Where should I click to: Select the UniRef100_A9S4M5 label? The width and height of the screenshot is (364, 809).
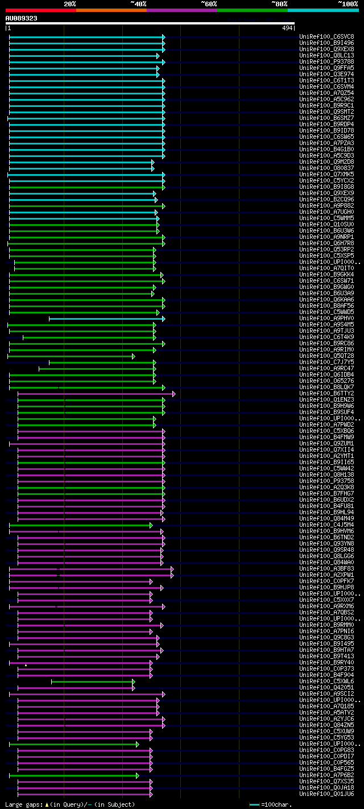coord(326,324)
